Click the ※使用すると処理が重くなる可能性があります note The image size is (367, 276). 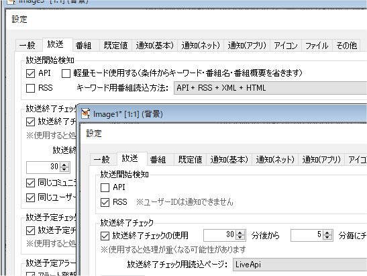(x=173, y=250)
